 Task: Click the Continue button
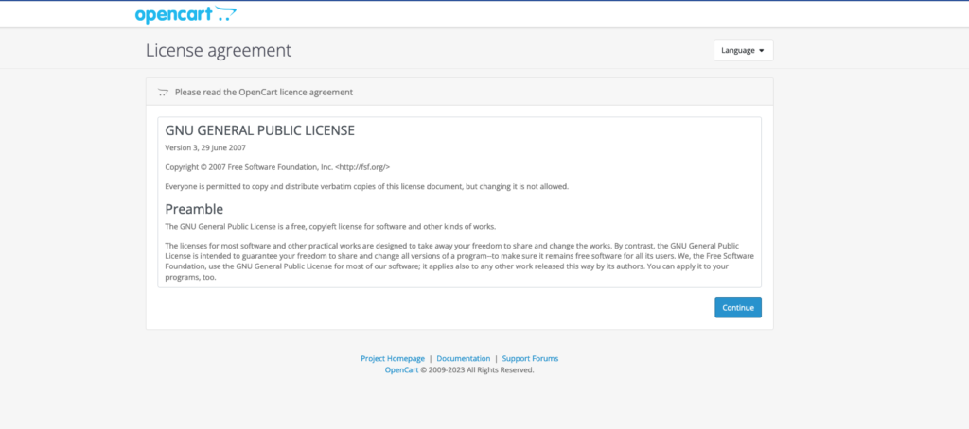click(738, 307)
